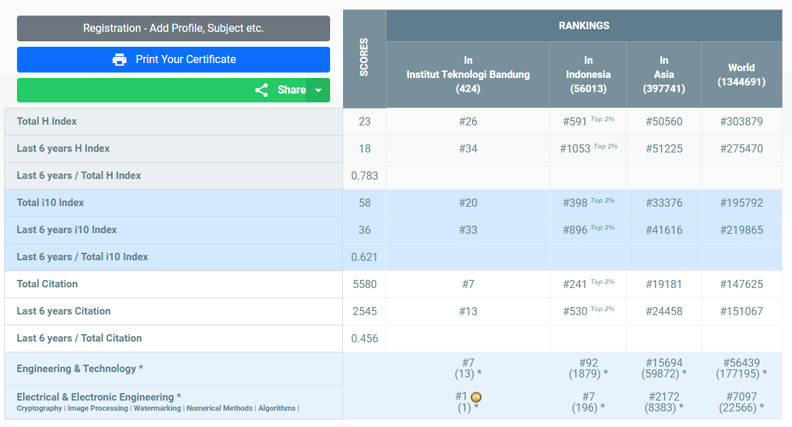The image size is (792, 427).
Task: Click Top 2% badge next to #591
Action: pyautogui.click(x=602, y=119)
